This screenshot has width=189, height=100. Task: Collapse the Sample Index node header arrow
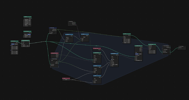pyautogui.click(x=94, y=53)
